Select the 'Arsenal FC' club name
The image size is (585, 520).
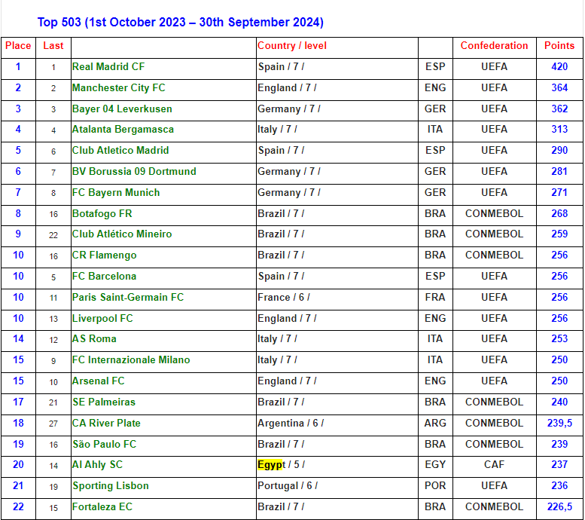tap(98, 381)
